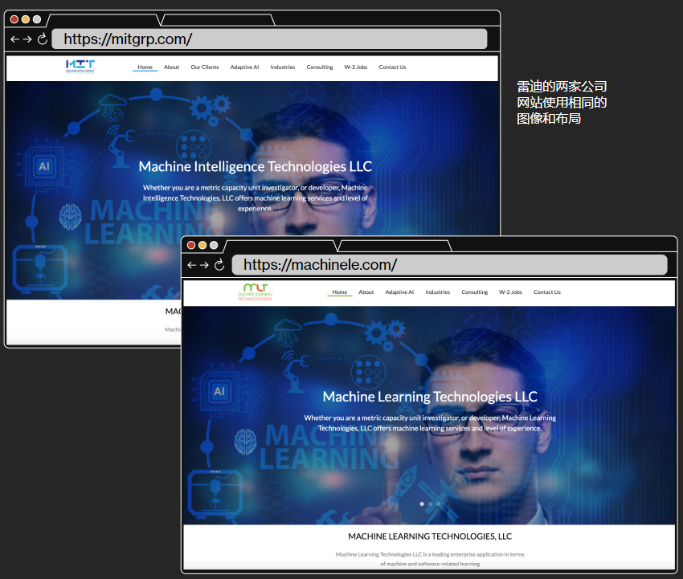
Task: Open Consulting on machinele site menu
Action: (475, 292)
